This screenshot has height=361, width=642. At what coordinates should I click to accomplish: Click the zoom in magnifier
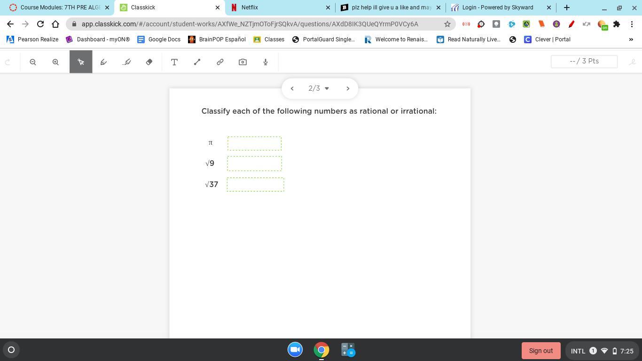[55, 62]
